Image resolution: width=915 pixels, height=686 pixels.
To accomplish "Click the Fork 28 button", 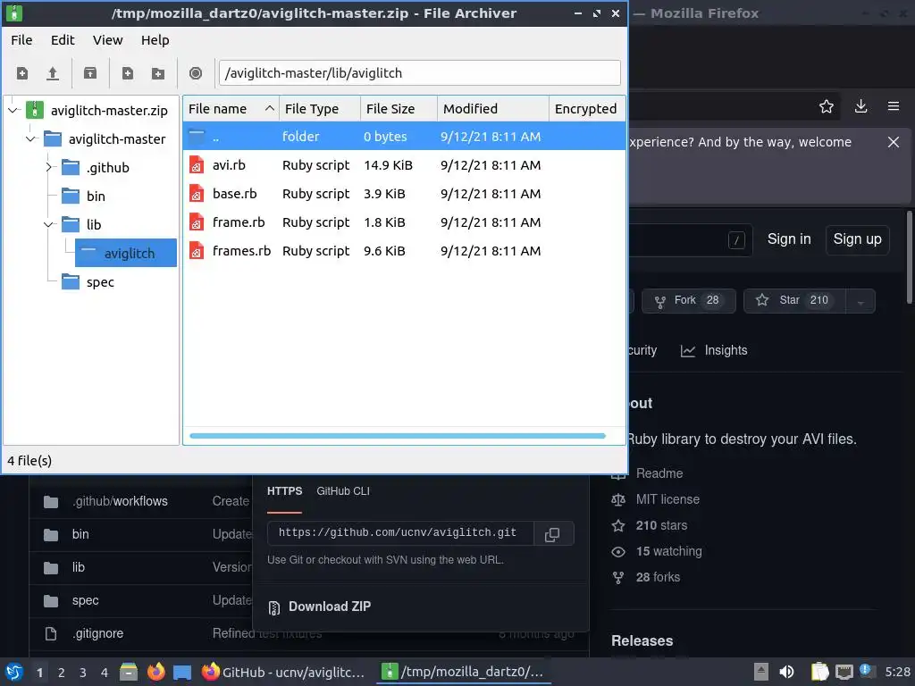I will [x=689, y=301].
